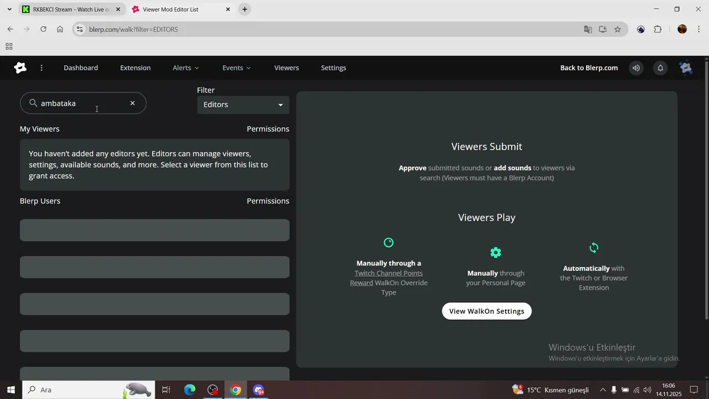
Task: Bookmark this page with the star
Action: (618, 29)
